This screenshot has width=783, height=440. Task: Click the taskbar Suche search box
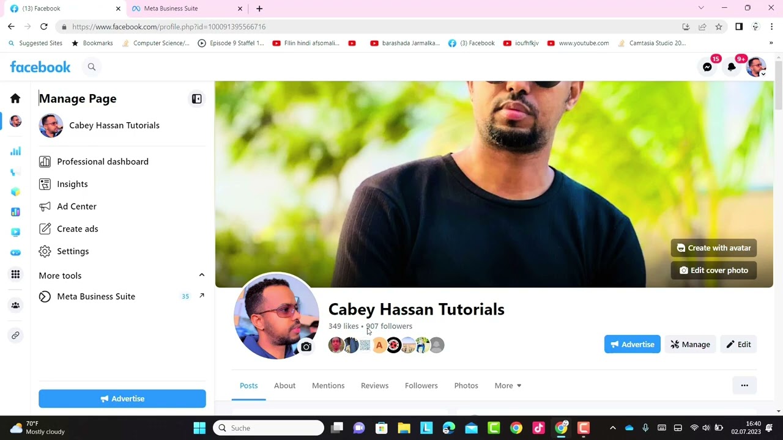pos(269,428)
